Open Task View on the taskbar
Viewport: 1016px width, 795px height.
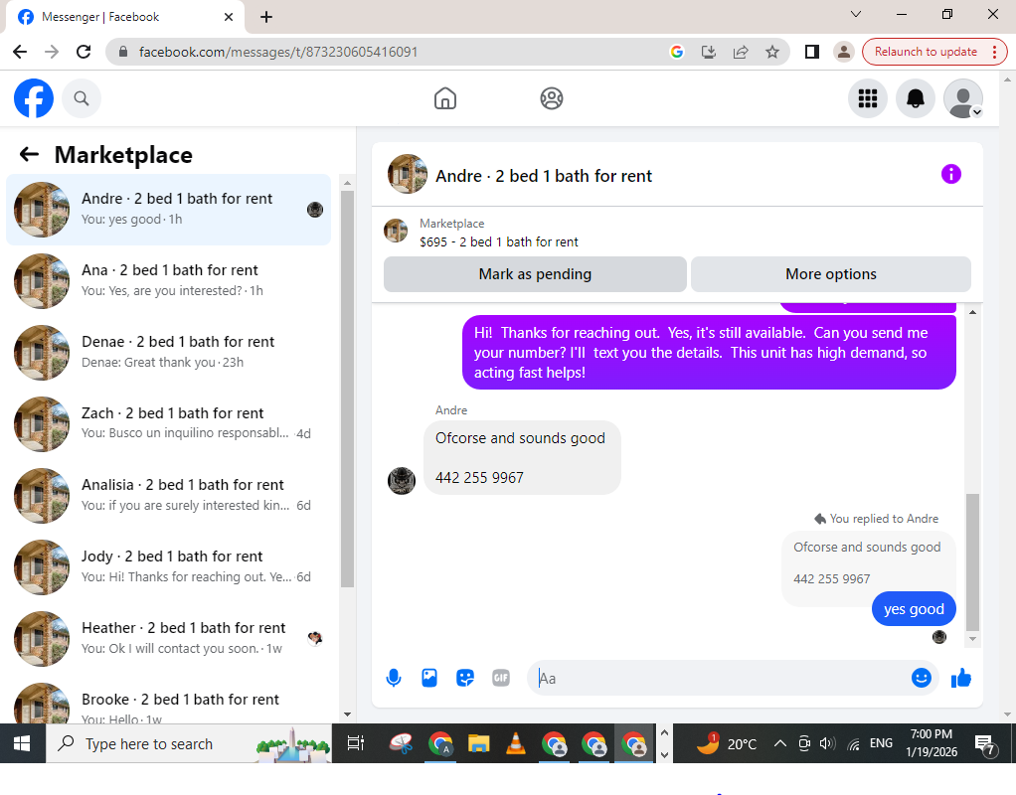(x=356, y=743)
